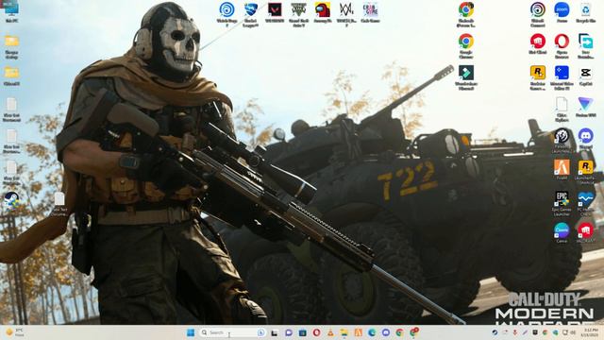
Task: Launch the VALORANT shortcut in top row
Action: 275,12
